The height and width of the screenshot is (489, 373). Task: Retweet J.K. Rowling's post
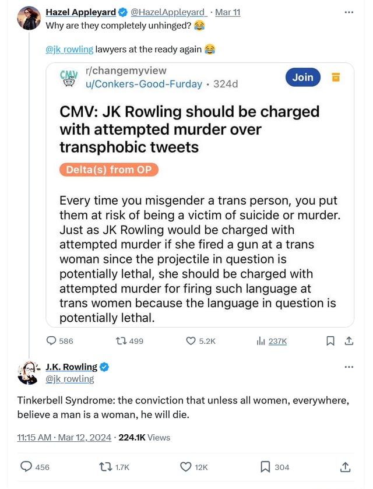point(106,467)
